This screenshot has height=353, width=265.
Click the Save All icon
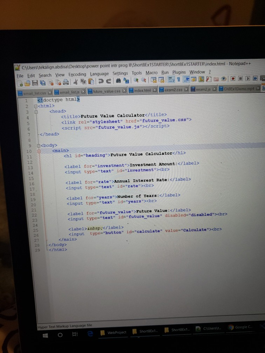pos(43,83)
